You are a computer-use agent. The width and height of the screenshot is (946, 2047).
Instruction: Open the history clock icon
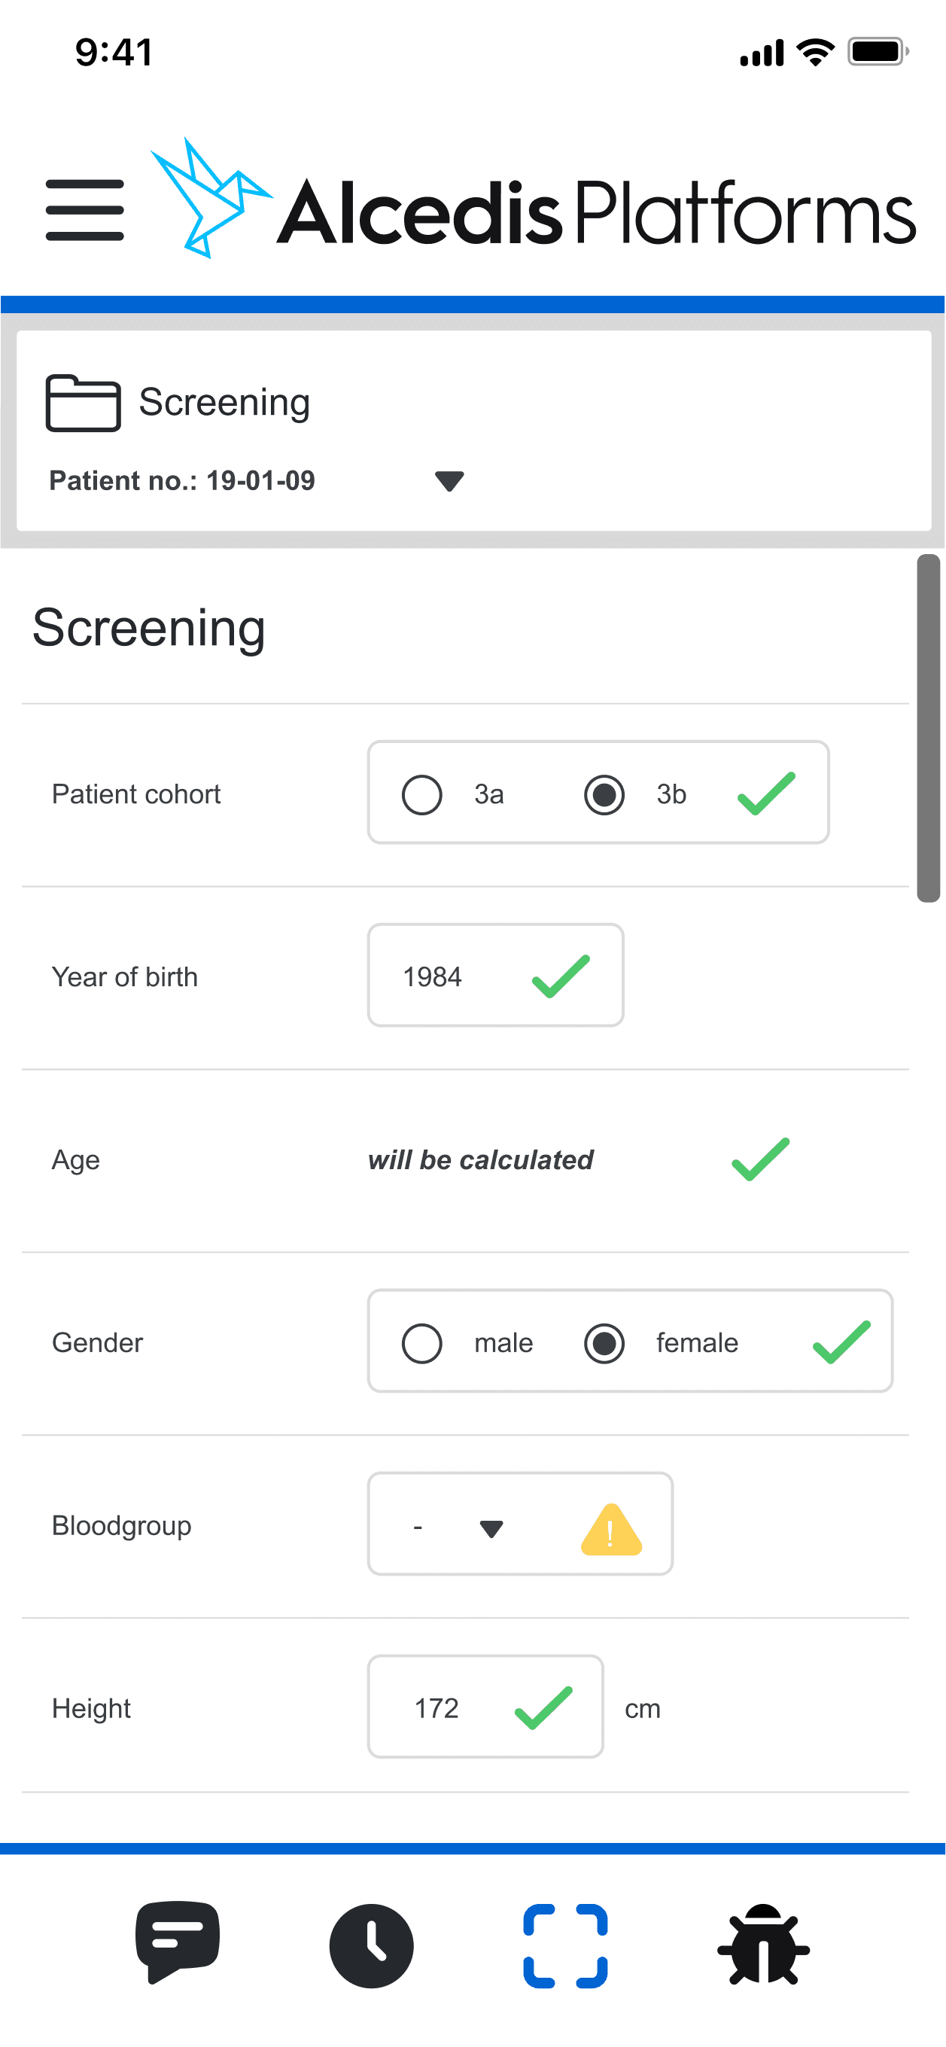pos(371,1945)
